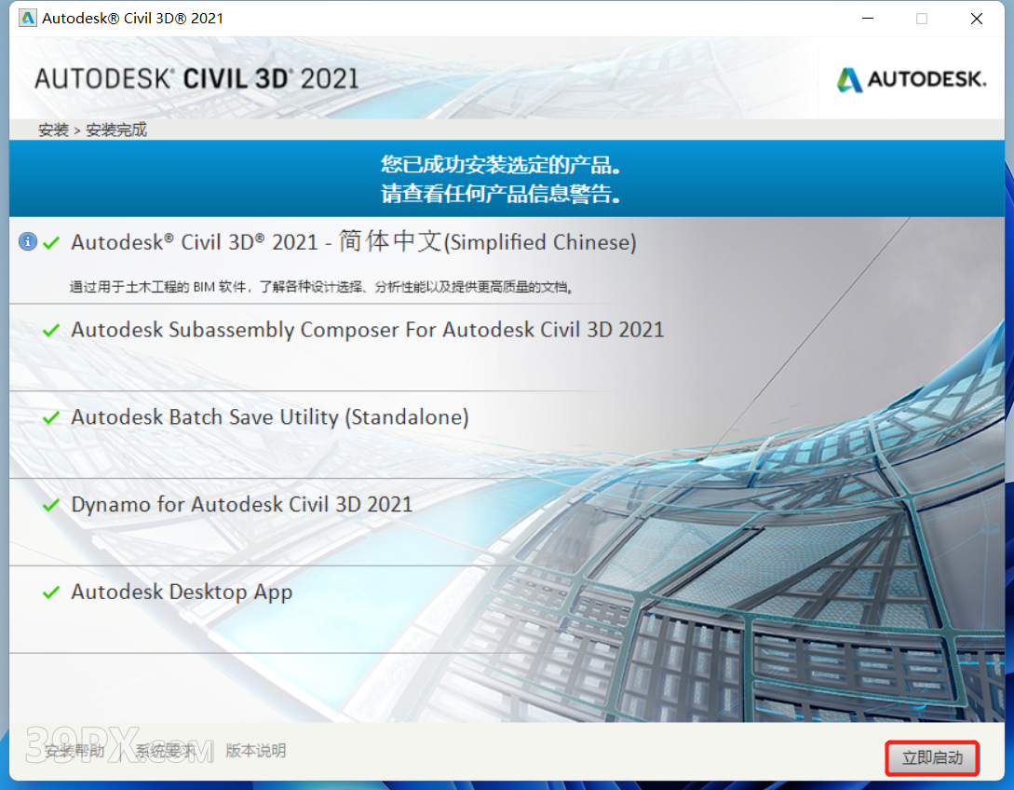The width and height of the screenshot is (1014, 790).
Task: Click the 安装 breadcrumb at the start of the path
Action: 53,130
